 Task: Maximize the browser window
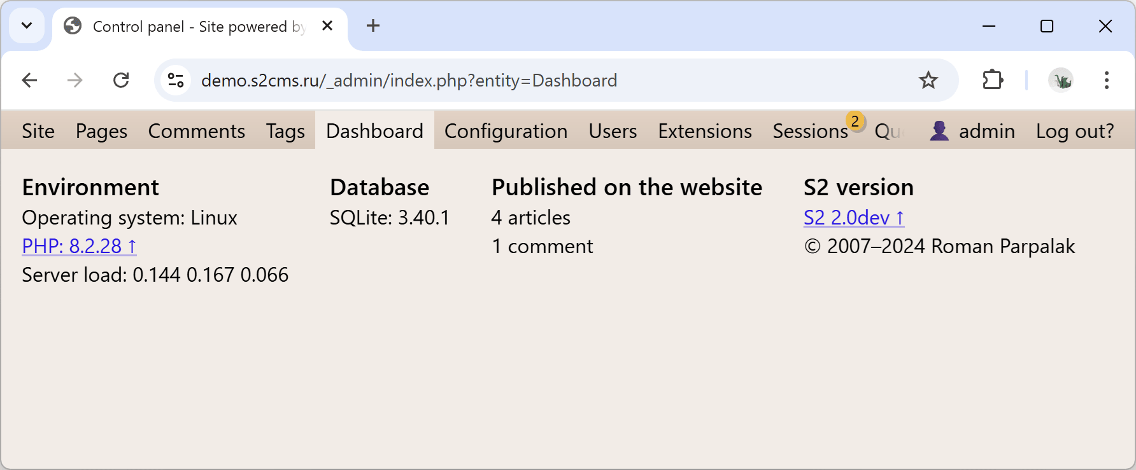click(x=1047, y=26)
